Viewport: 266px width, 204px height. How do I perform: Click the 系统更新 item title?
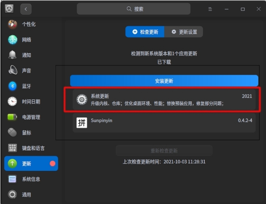(x=100, y=96)
